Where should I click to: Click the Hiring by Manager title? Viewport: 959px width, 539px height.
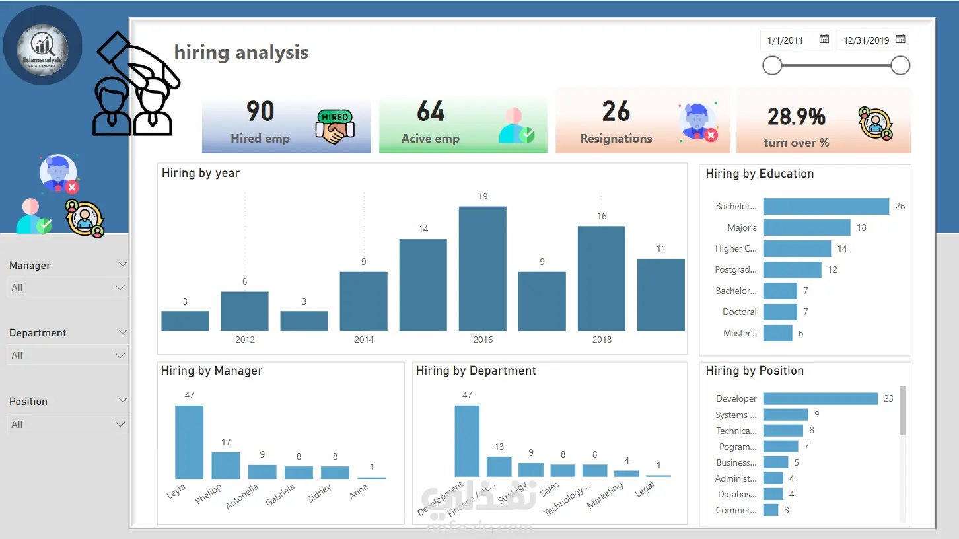pyautogui.click(x=212, y=371)
